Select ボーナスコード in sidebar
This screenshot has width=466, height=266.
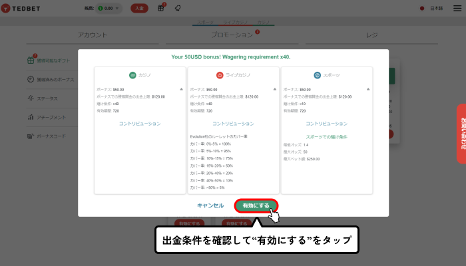click(x=52, y=136)
